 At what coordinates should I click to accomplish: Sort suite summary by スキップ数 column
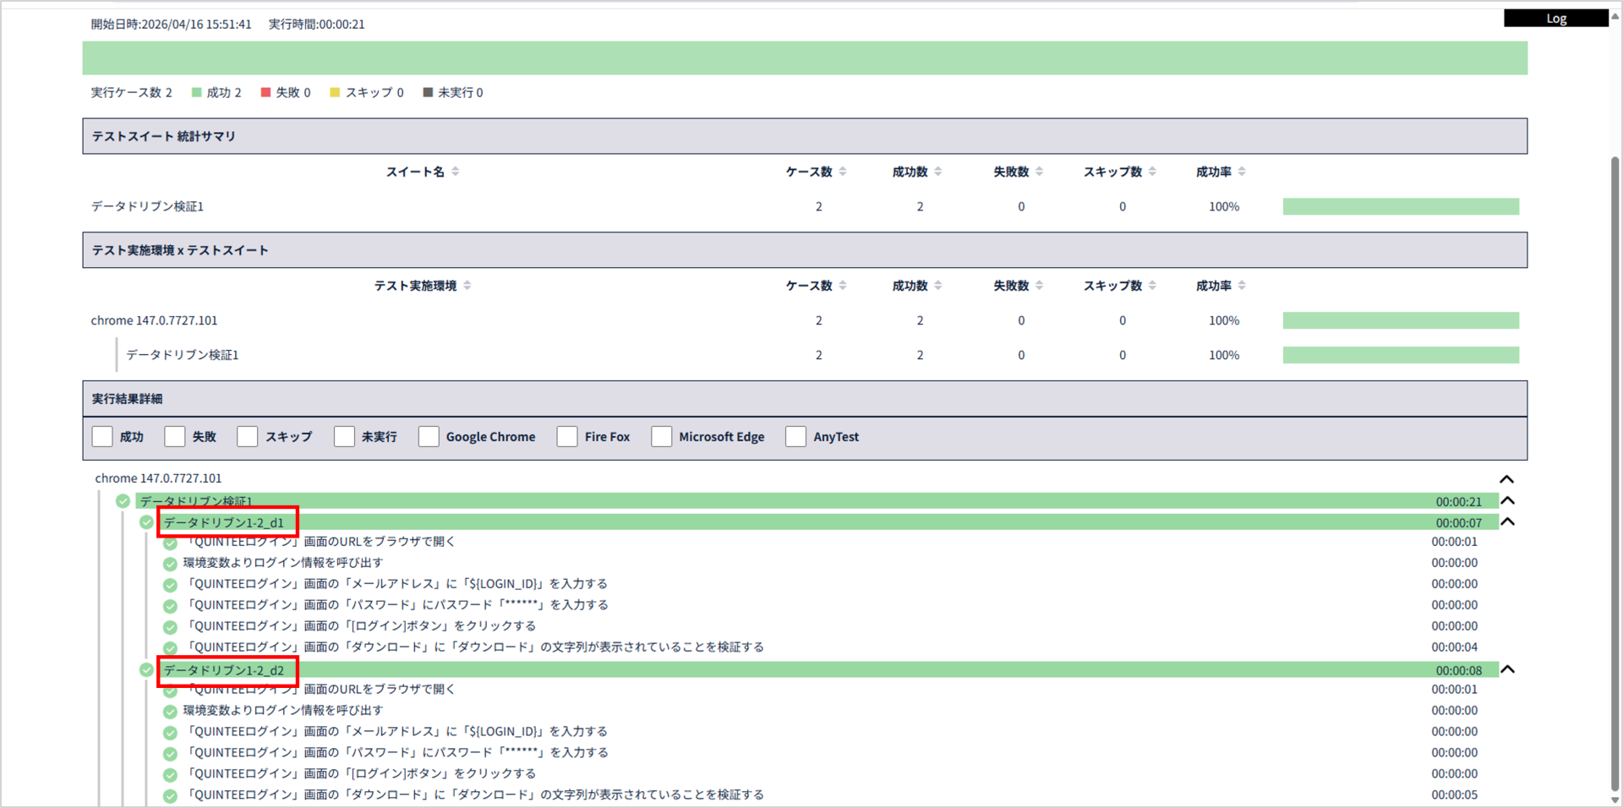[1152, 172]
